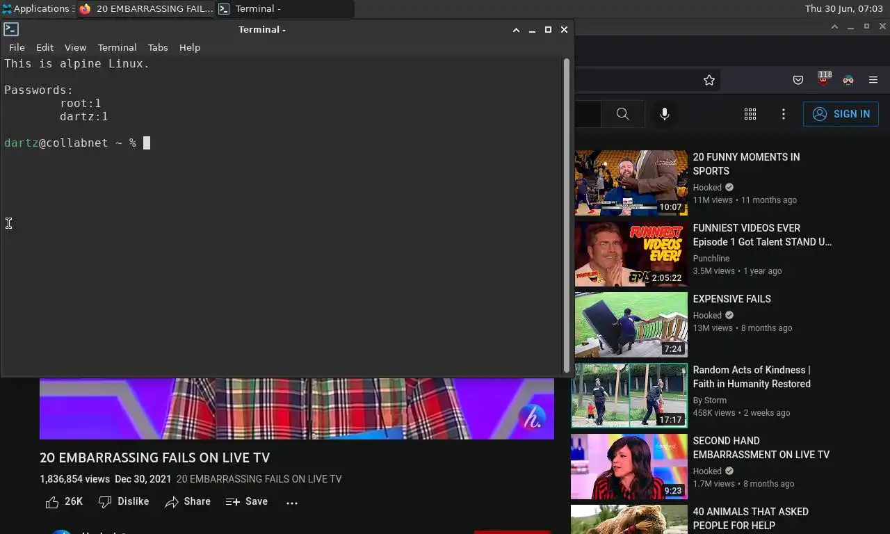Save the video to a playlist
The image size is (890, 534).
click(247, 502)
